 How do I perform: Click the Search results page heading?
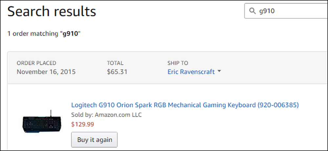click(x=52, y=11)
